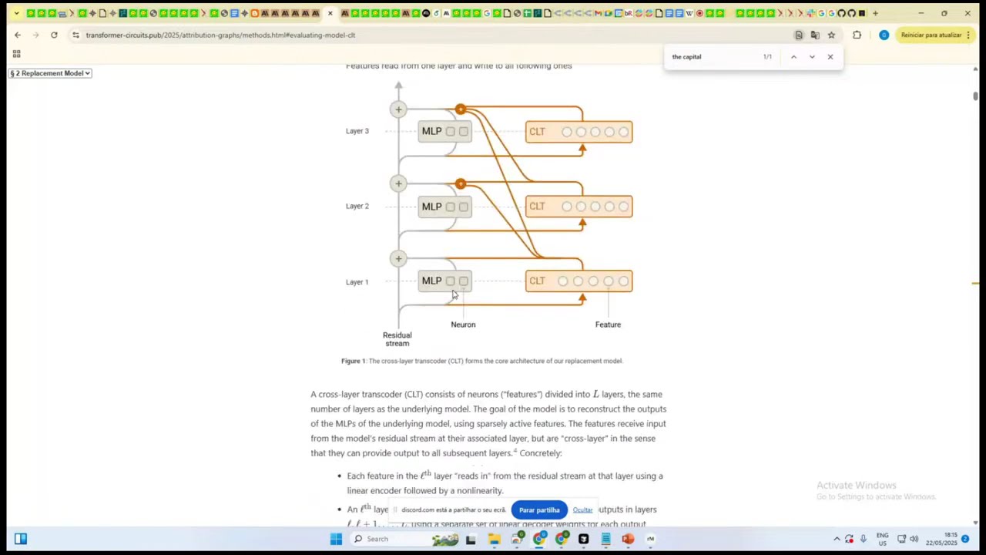Image resolution: width=986 pixels, height=555 pixels.
Task: Open the Extensions puzzle icon
Action: coord(857,35)
